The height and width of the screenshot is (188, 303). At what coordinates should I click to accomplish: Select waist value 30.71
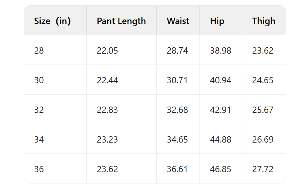(177, 80)
